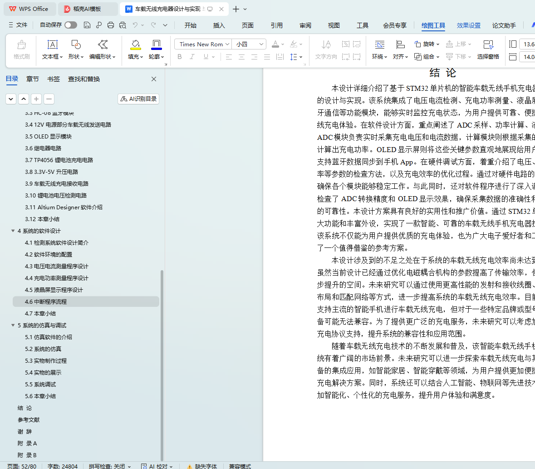Click the align (对齐) objects icon
The image size is (535, 469).
(x=400, y=44)
